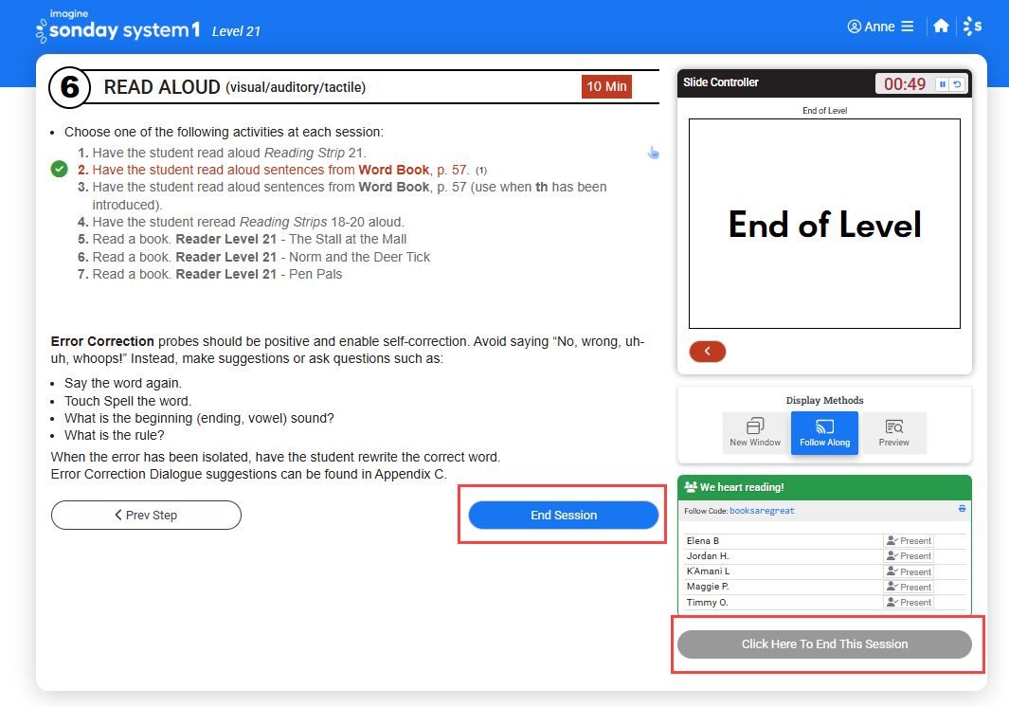The image size is (1009, 707).
Task: Go back one slide with red arrow
Action: click(x=707, y=351)
